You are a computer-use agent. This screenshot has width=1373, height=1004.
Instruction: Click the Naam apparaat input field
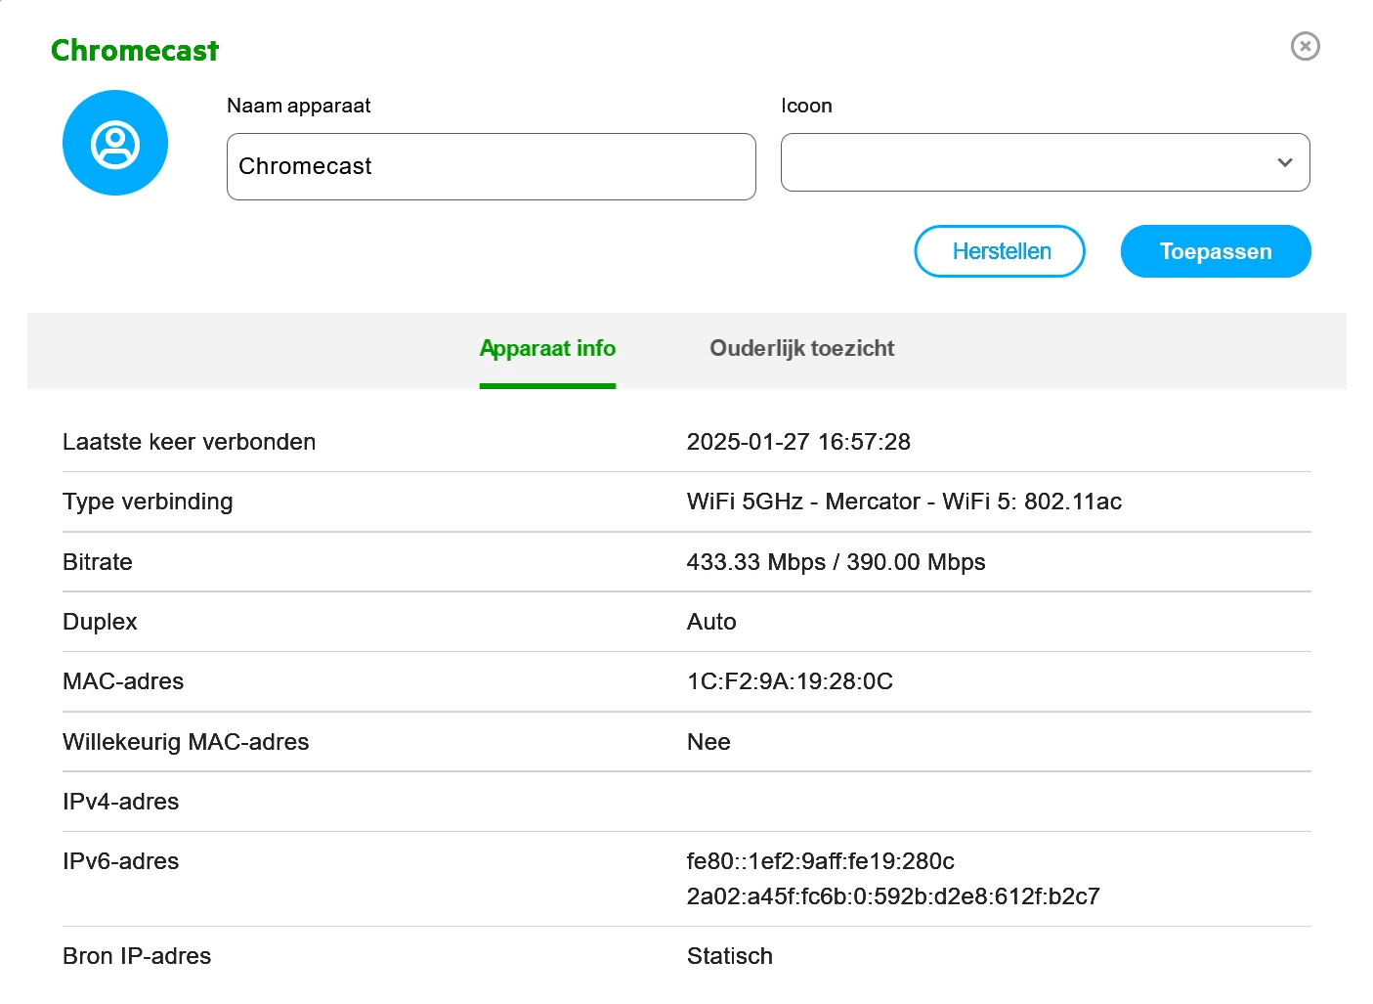(491, 166)
